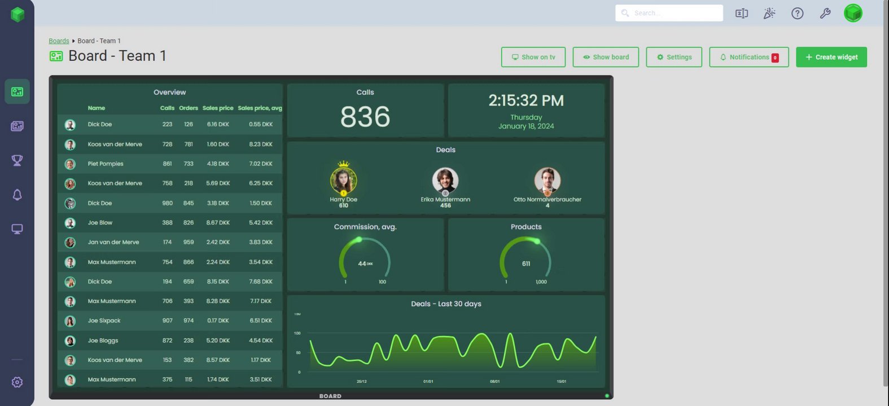Select the Joe Bloggs row name

[103, 341]
